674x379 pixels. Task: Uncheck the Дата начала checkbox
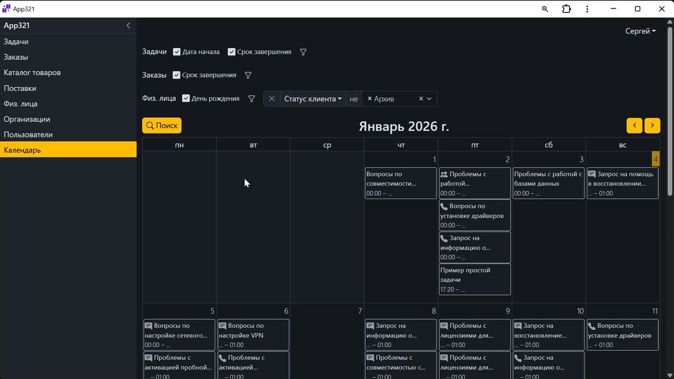[177, 52]
